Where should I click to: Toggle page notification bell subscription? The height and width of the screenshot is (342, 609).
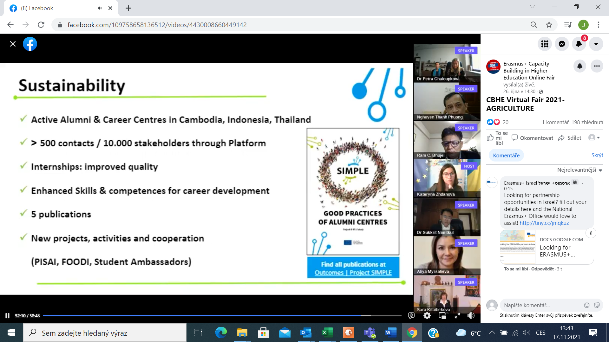point(580,66)
